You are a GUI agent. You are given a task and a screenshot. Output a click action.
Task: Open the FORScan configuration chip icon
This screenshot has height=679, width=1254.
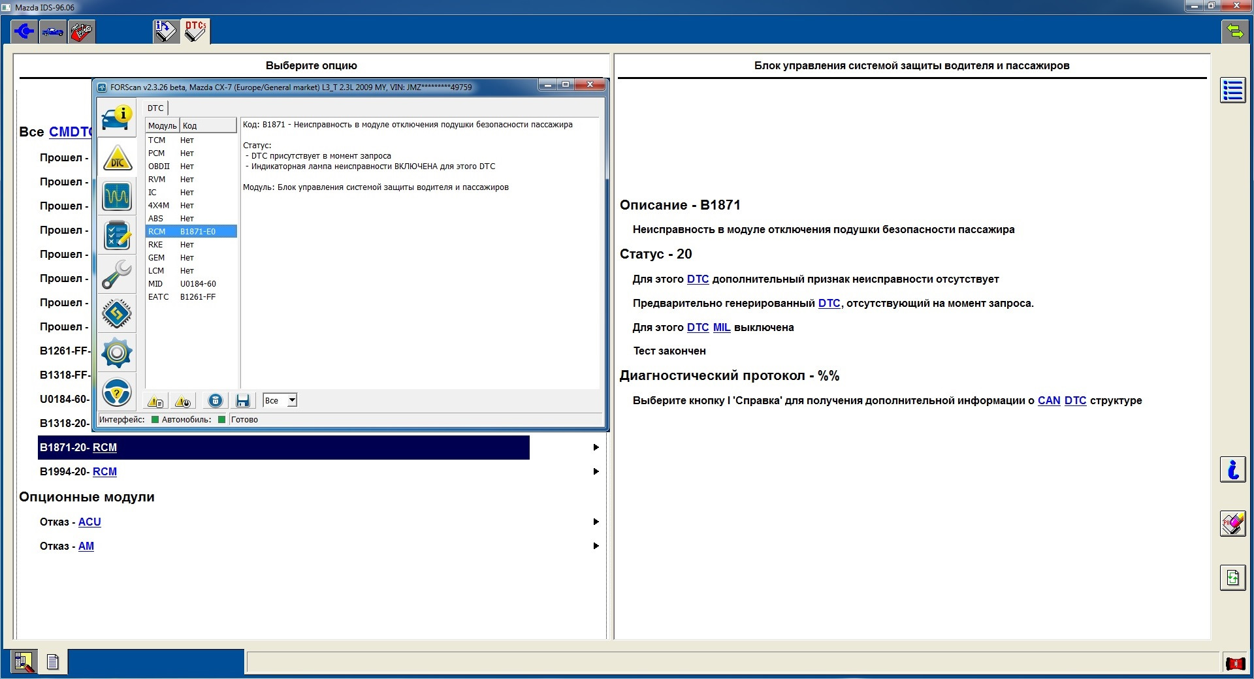coord(117,314)
